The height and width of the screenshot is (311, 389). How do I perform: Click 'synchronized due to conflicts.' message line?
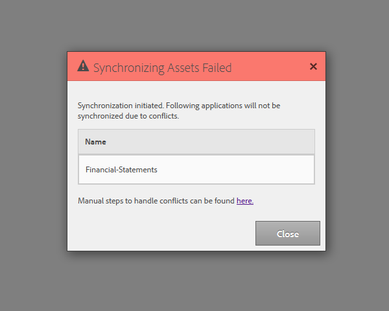[128, 117]
